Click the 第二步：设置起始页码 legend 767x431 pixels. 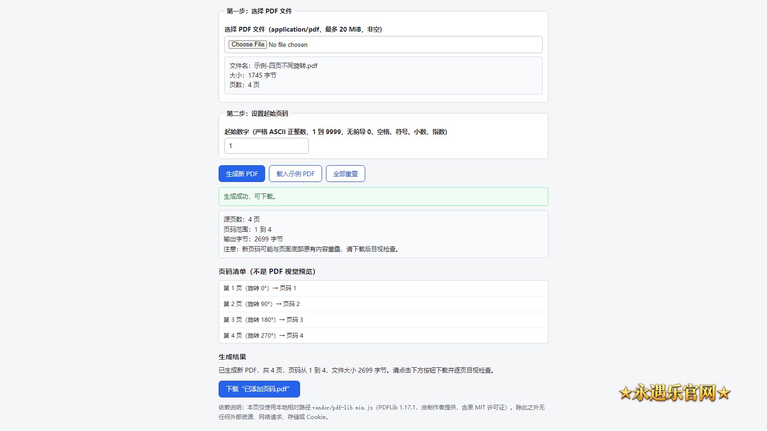(x=257, y=113)
